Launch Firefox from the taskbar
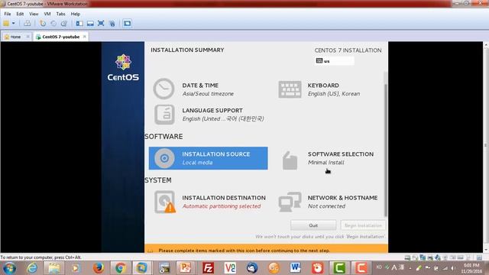489x275 pixels. point(99,268)
